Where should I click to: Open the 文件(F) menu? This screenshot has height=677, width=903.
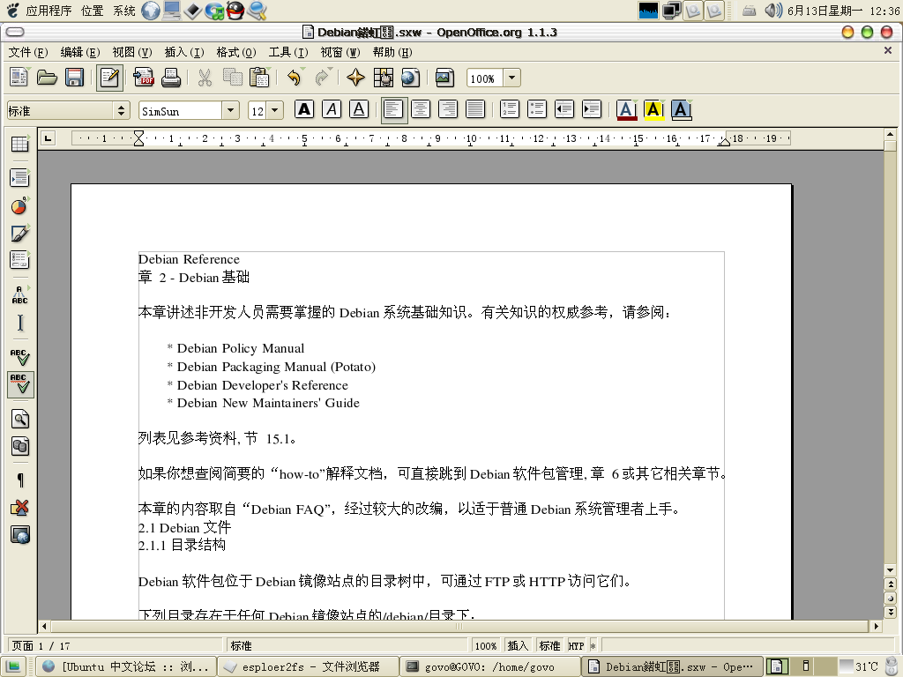[27, 52]
